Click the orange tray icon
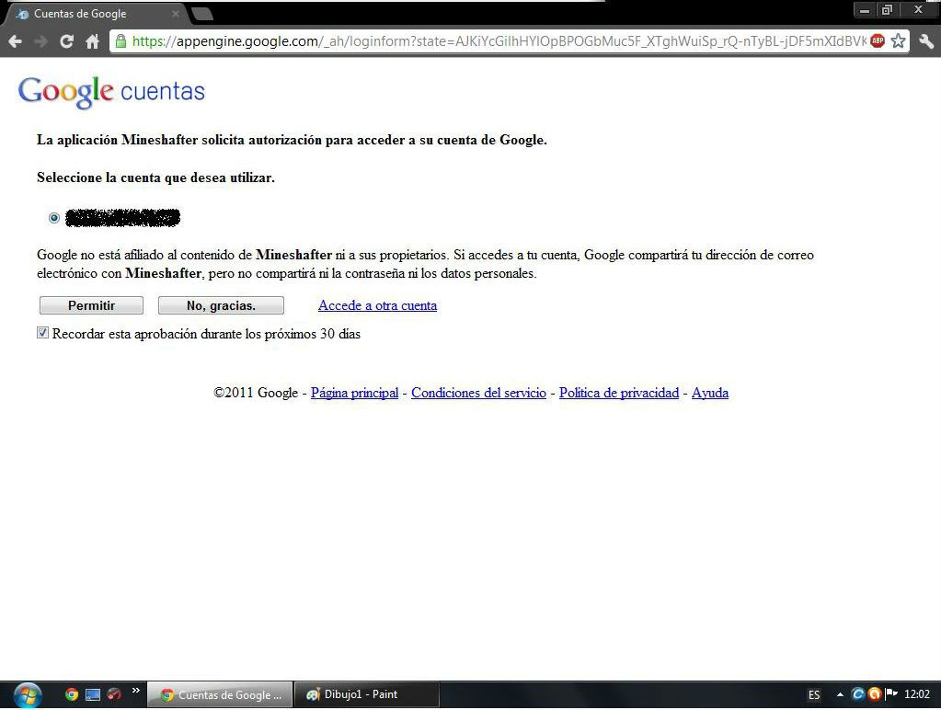941x710 pixels. [x=875, y=694]
